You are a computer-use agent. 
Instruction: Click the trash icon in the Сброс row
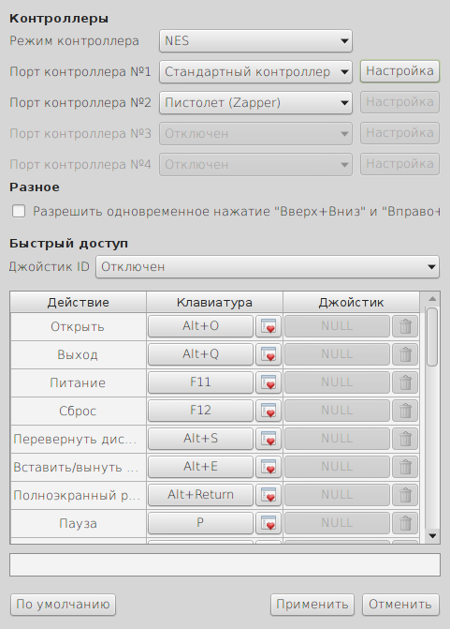(405, 411)
